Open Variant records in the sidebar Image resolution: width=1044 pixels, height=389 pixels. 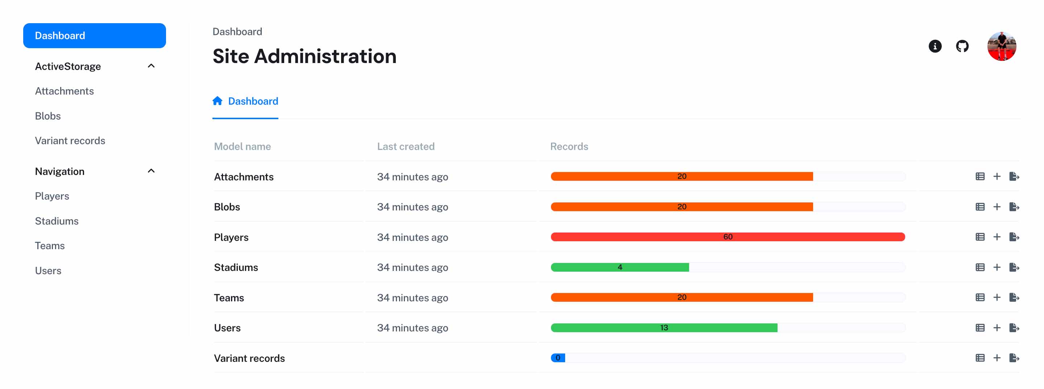coord(70,141)
